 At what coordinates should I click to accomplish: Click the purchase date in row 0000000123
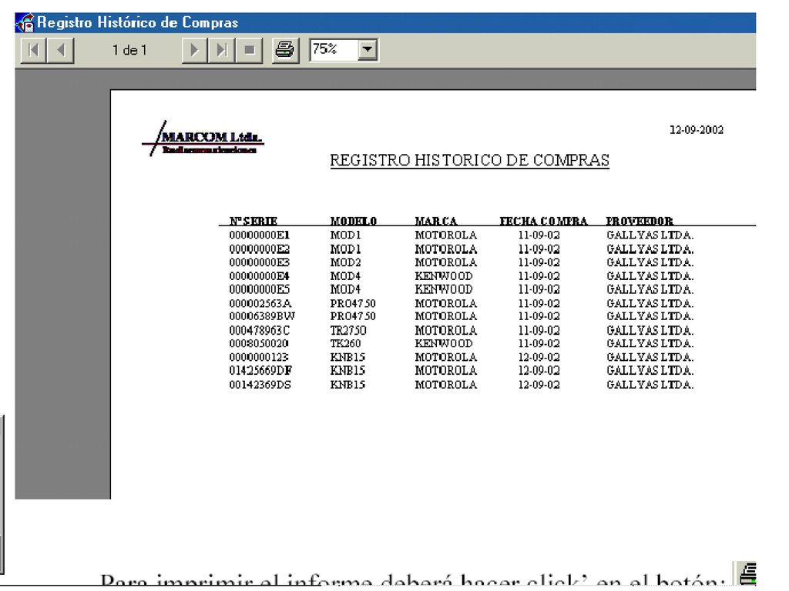tap(539, 357)
